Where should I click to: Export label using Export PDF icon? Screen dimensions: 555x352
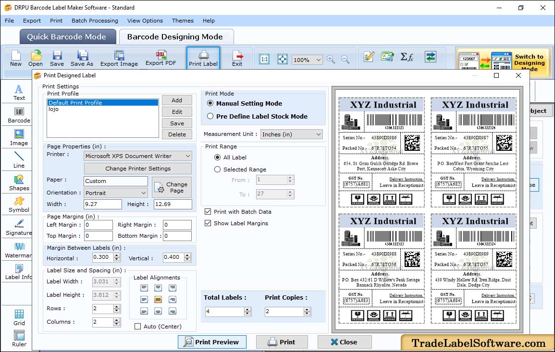click(x=160, y=58)
